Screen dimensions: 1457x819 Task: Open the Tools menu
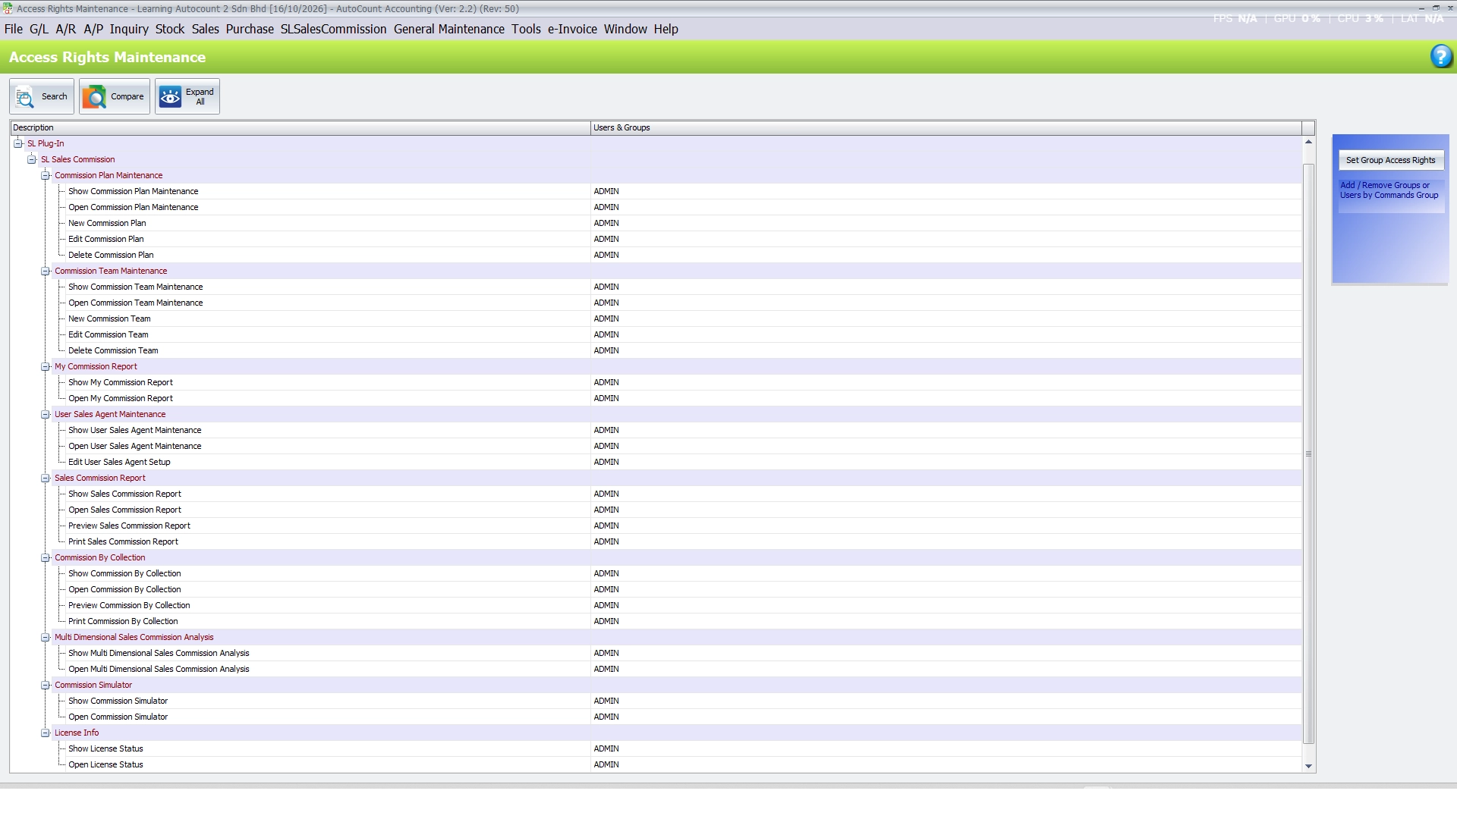(x=526, y=29)
